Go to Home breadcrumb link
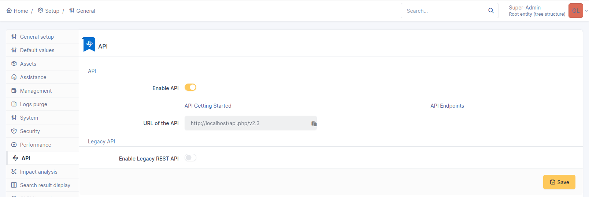589x197 pixels. click(17, 11)
